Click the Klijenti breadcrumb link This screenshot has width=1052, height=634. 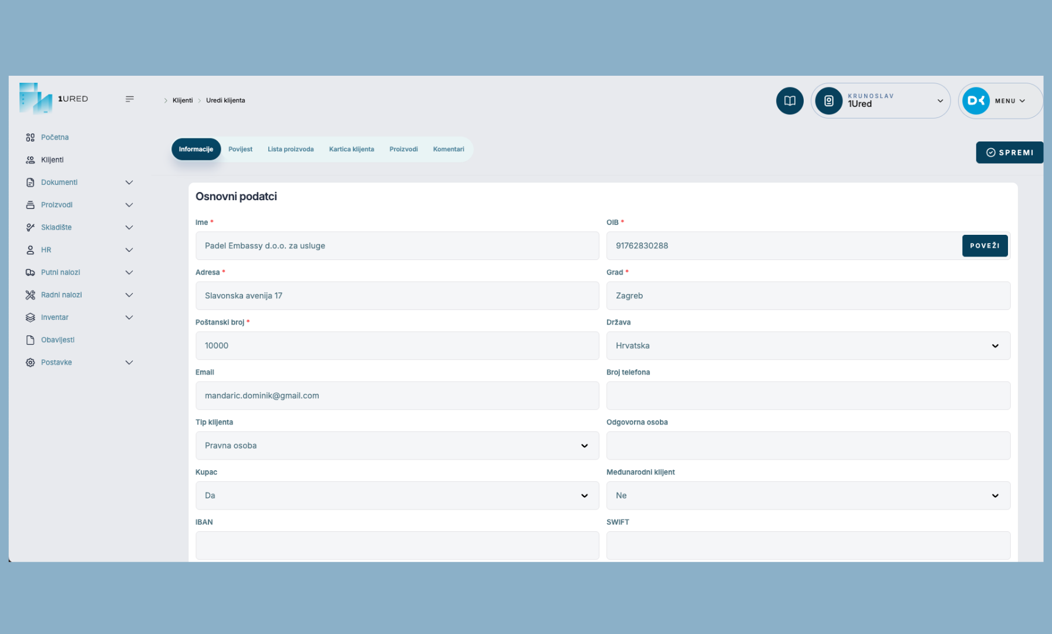(x=183, y=100)
